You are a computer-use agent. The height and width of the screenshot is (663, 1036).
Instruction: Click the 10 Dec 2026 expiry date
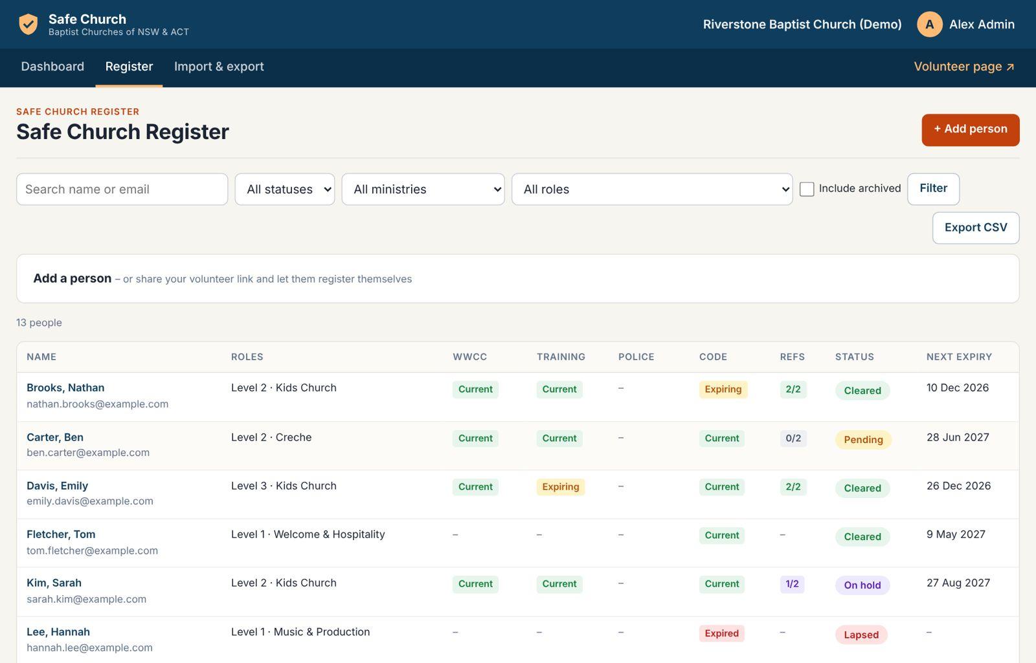pos(958,387)
